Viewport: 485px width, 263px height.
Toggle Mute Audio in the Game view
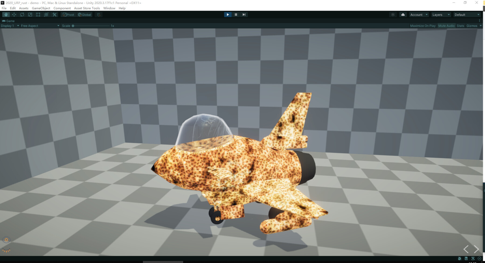pos(446,26)
